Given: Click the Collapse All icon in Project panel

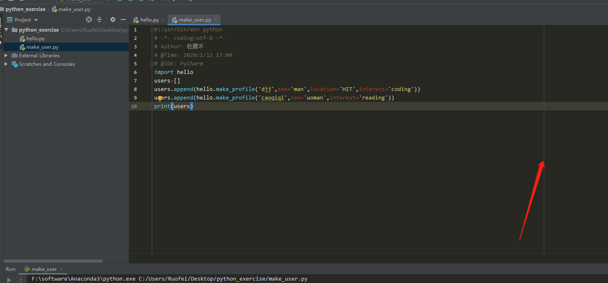Looking at the screenshot, I should pyautogui.click(x=99, y=19).
